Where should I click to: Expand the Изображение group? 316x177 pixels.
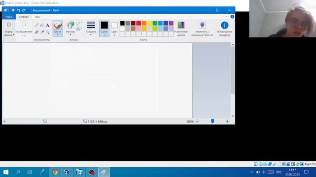click(24, 29)
